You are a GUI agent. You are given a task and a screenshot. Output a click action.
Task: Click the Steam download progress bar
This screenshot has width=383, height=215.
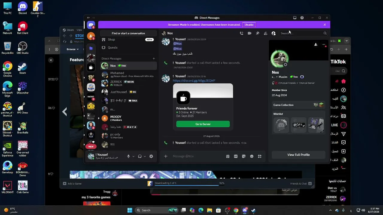click(189, 185)
